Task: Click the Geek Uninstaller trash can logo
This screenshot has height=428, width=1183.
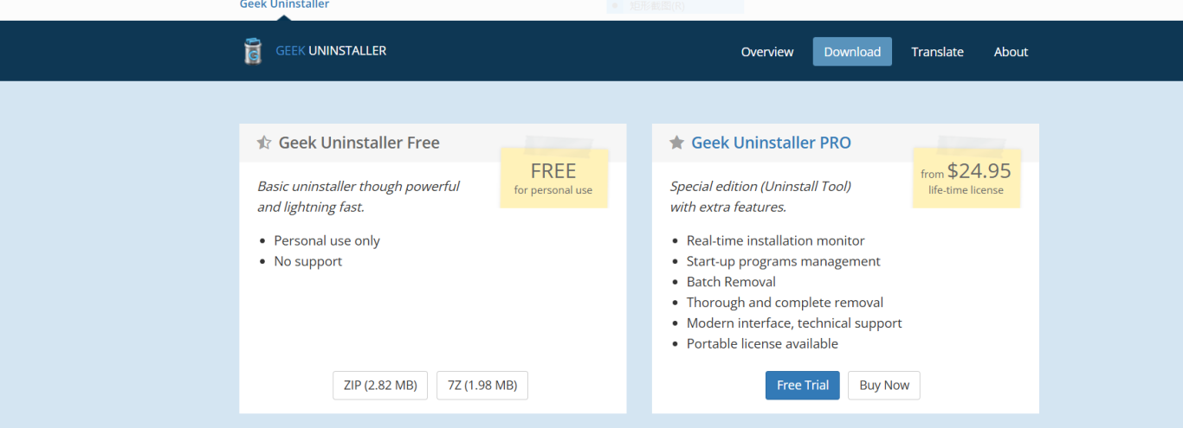Action: pos(252,51)
